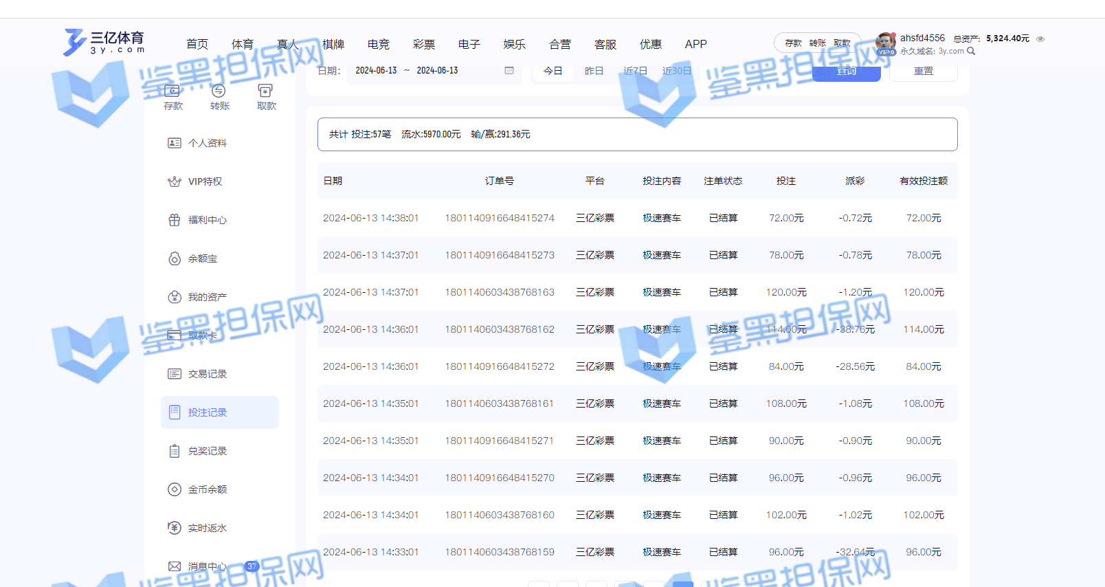The height and width of the screenshot is (587, 1105).
Task: Select the 今日 date range option
Action: pyautogui.click(x=553, y=71)
